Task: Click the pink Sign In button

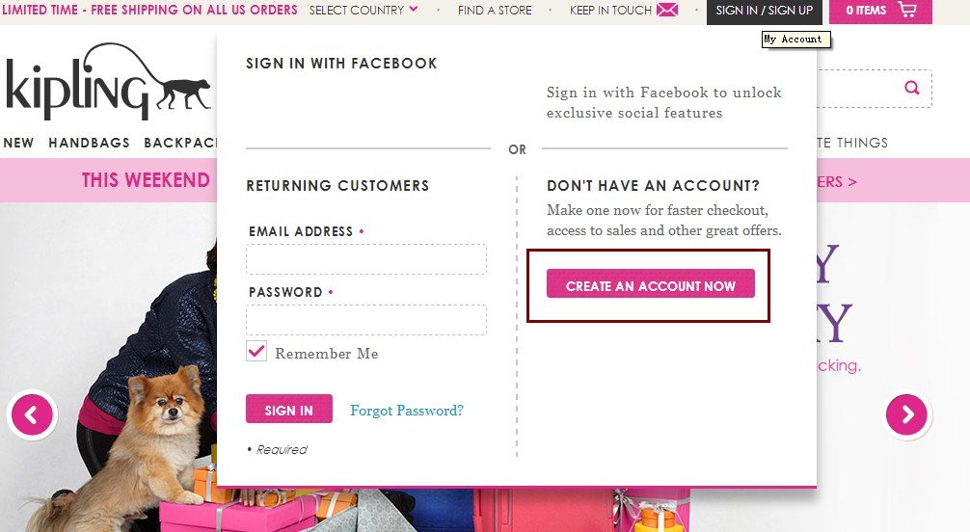Action: [289, 409]
